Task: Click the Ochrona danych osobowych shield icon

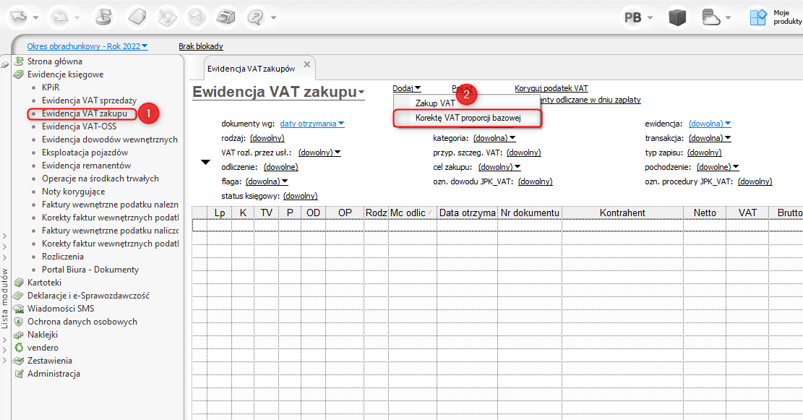Action: (x=19, y=322)
